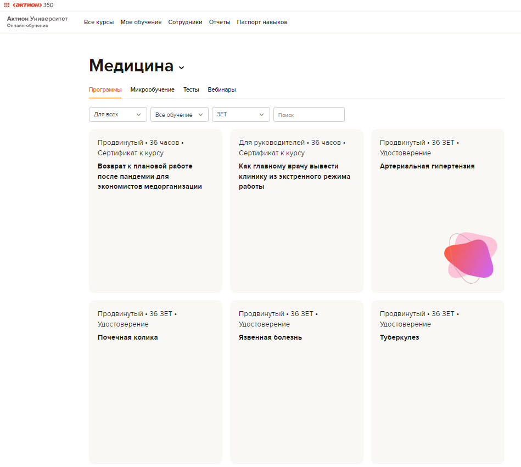Click the Актион 360 apps grid icon
The image size is (521, 467).
point(7,5)
